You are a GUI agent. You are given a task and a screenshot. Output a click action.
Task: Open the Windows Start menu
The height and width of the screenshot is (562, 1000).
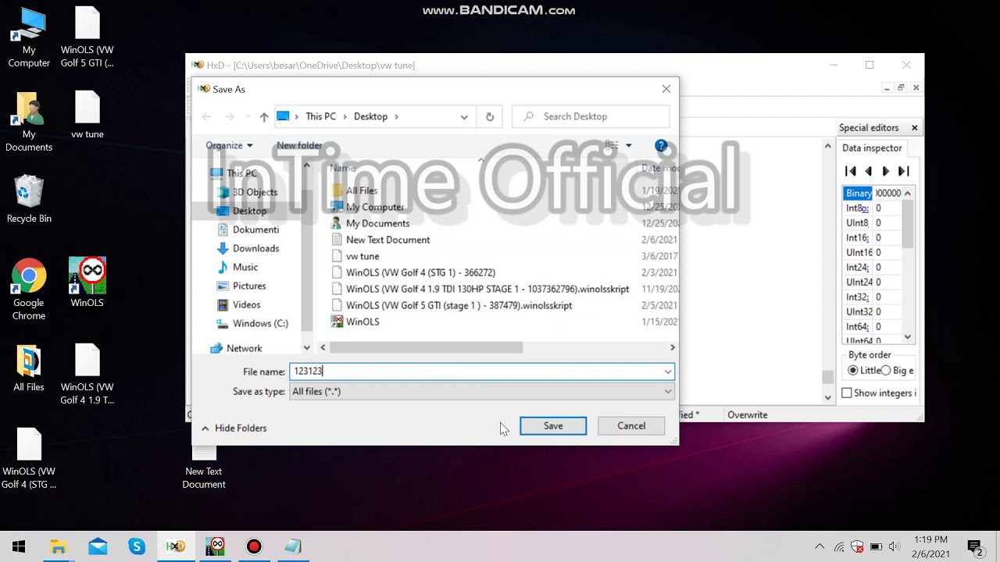(x=19, y=546)
